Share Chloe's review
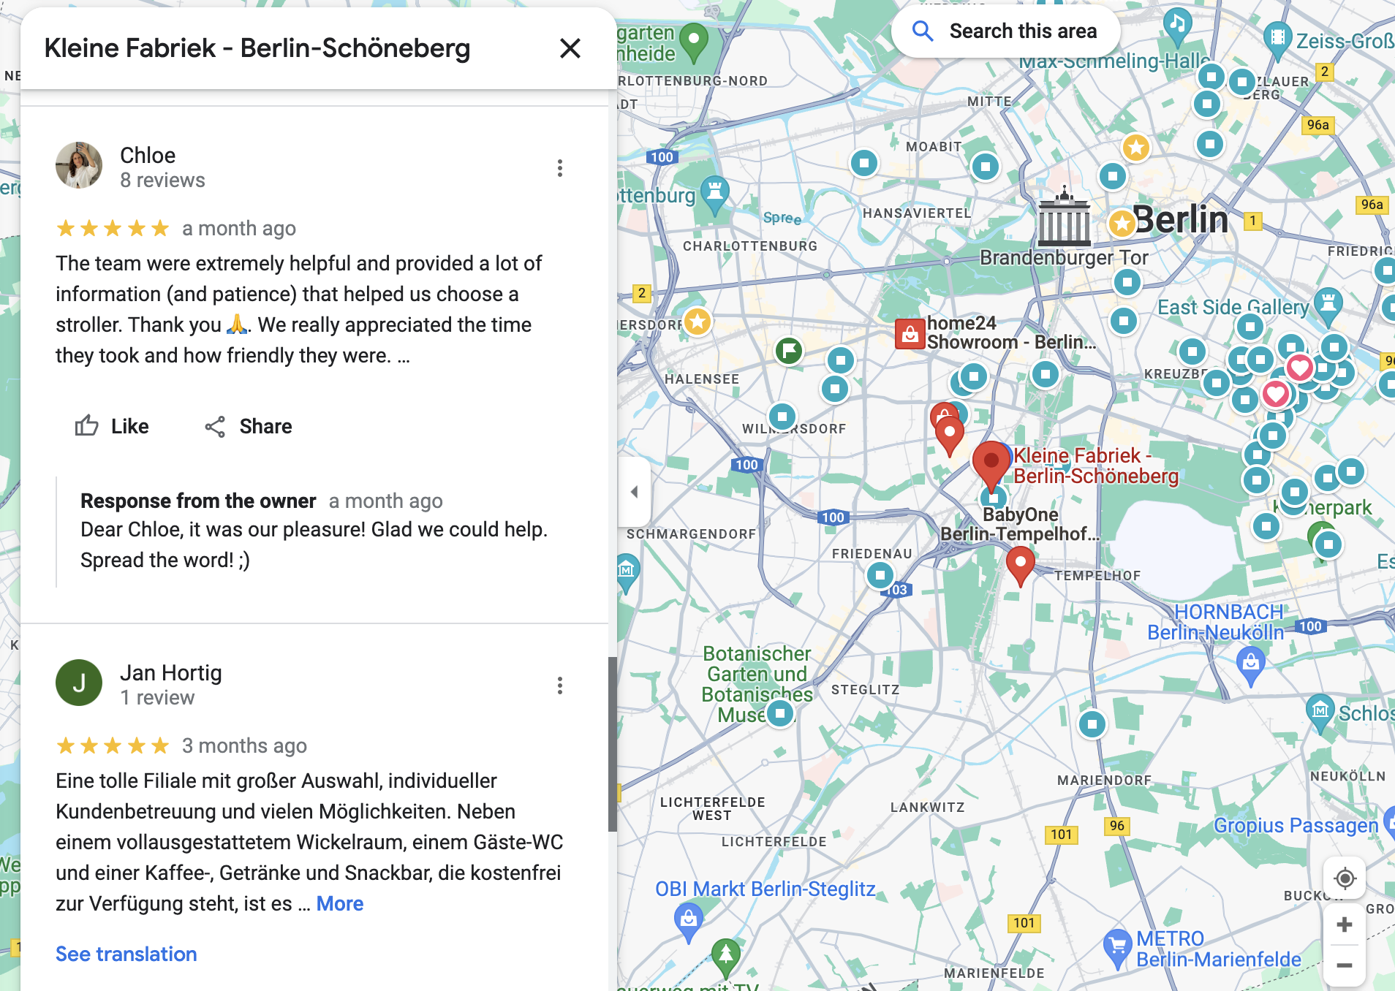The image size is (1395, 991). 248,426
